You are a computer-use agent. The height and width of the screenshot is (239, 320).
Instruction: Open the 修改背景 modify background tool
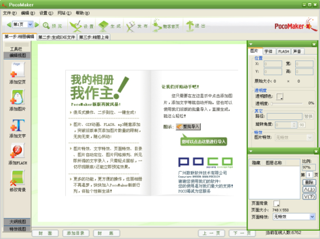(x=17, y=178)
